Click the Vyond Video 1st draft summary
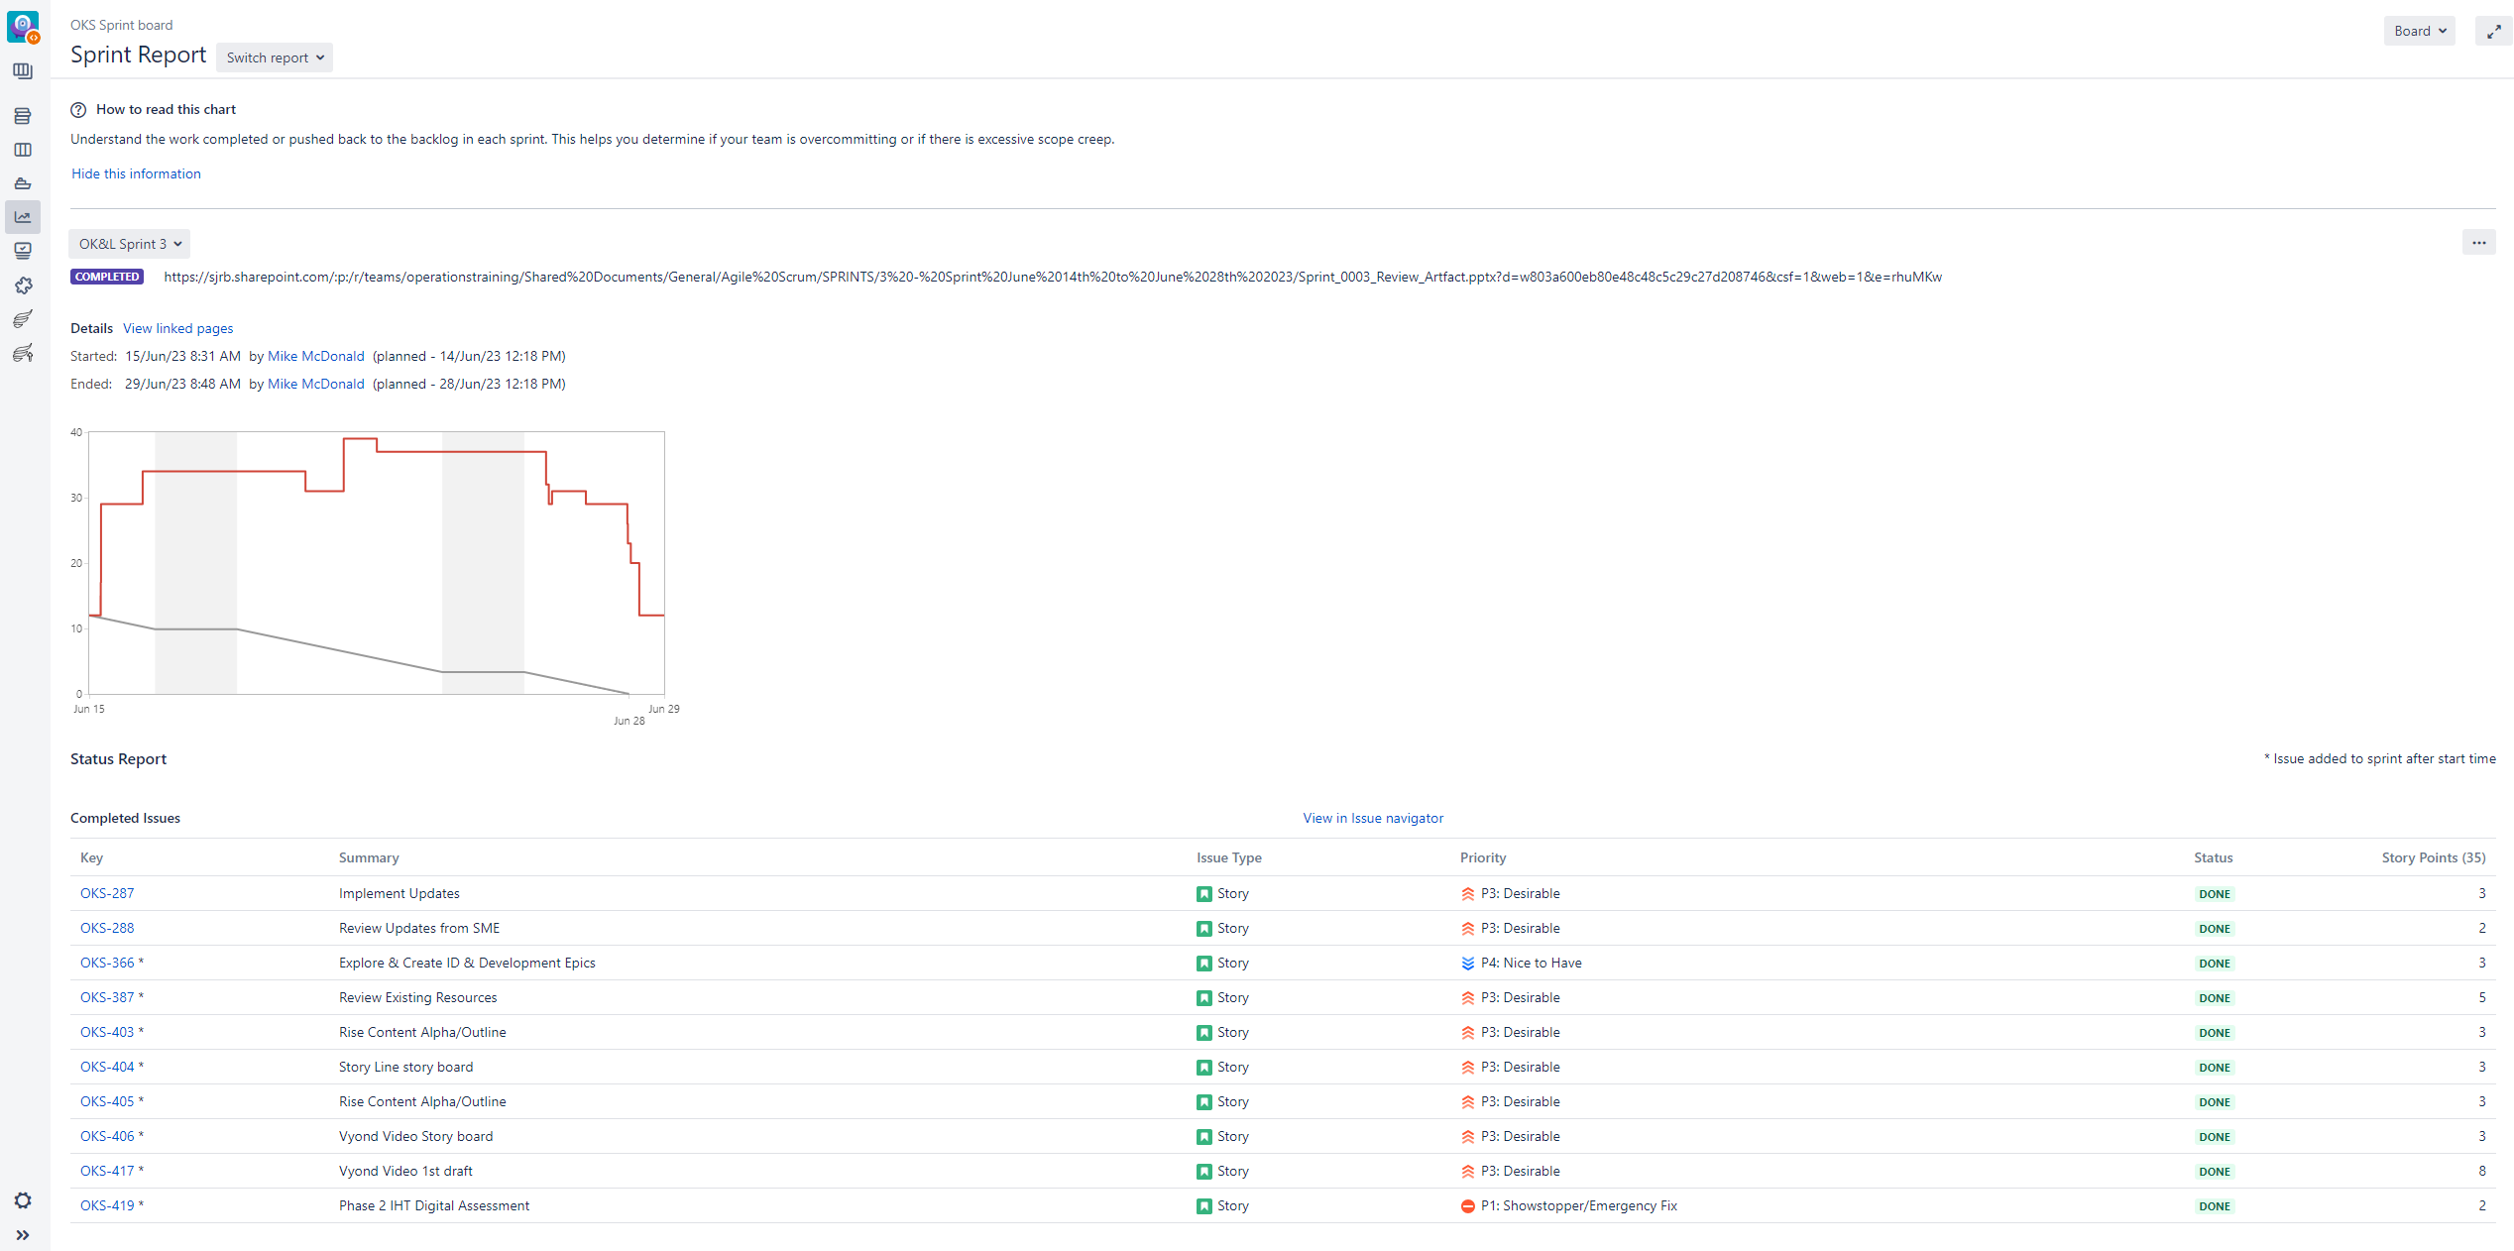 pos(405,1171)
